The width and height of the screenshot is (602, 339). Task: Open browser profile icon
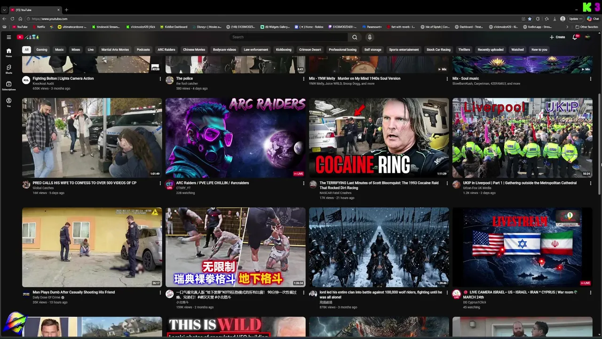pos(562,19)
